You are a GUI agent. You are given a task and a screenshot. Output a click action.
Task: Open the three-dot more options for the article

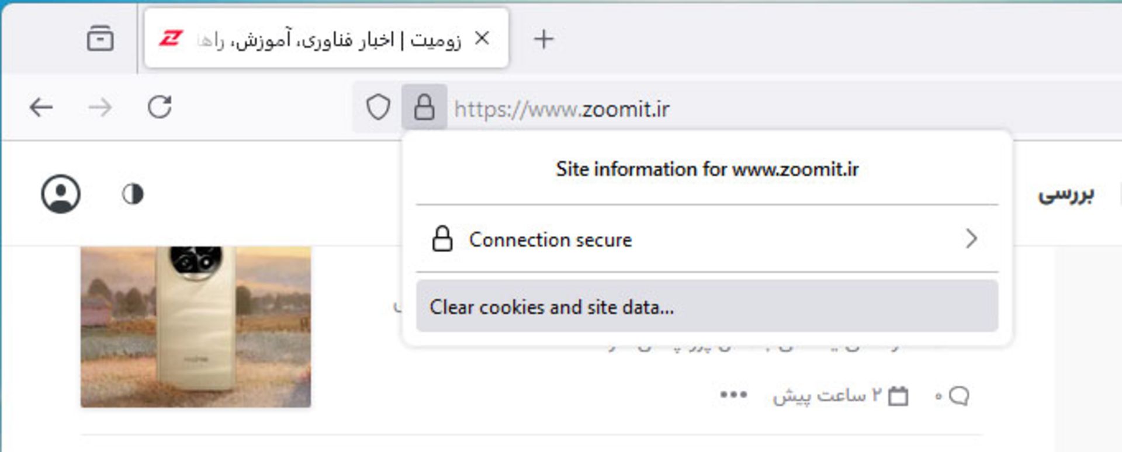click(x=733, y=394)
